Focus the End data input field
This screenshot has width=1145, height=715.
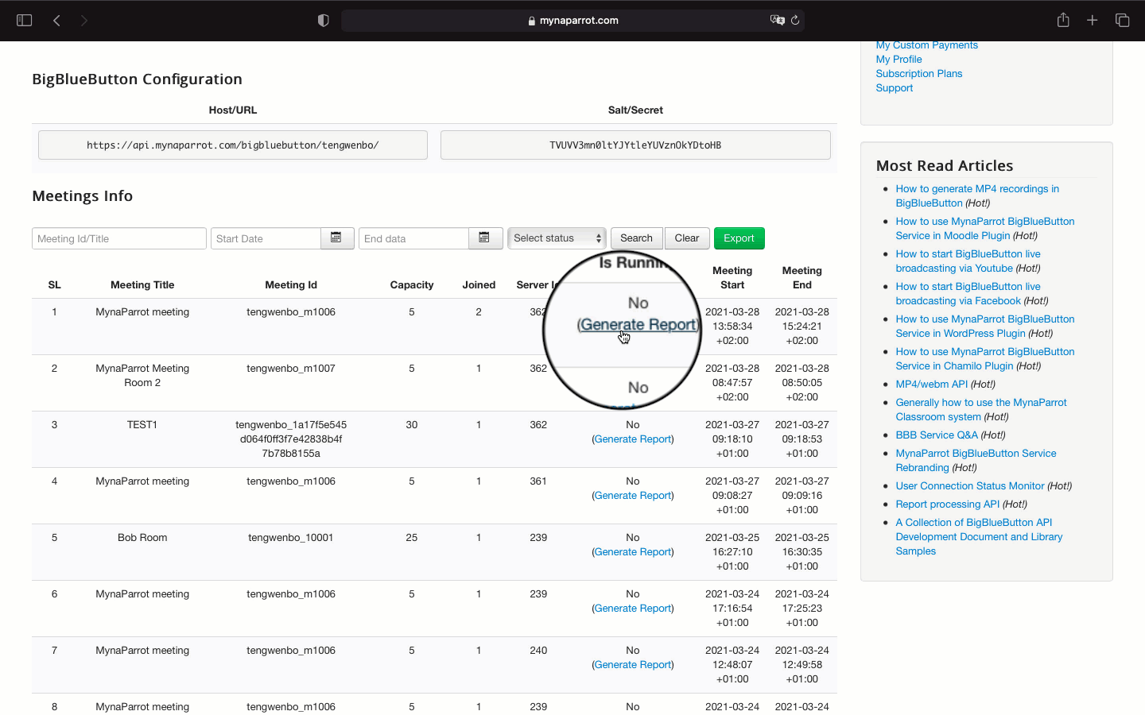pyautogui.click(x=413, y=238)
